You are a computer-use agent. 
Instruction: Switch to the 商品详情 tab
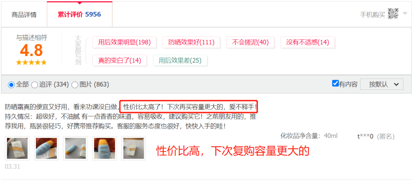click(24, 15)
